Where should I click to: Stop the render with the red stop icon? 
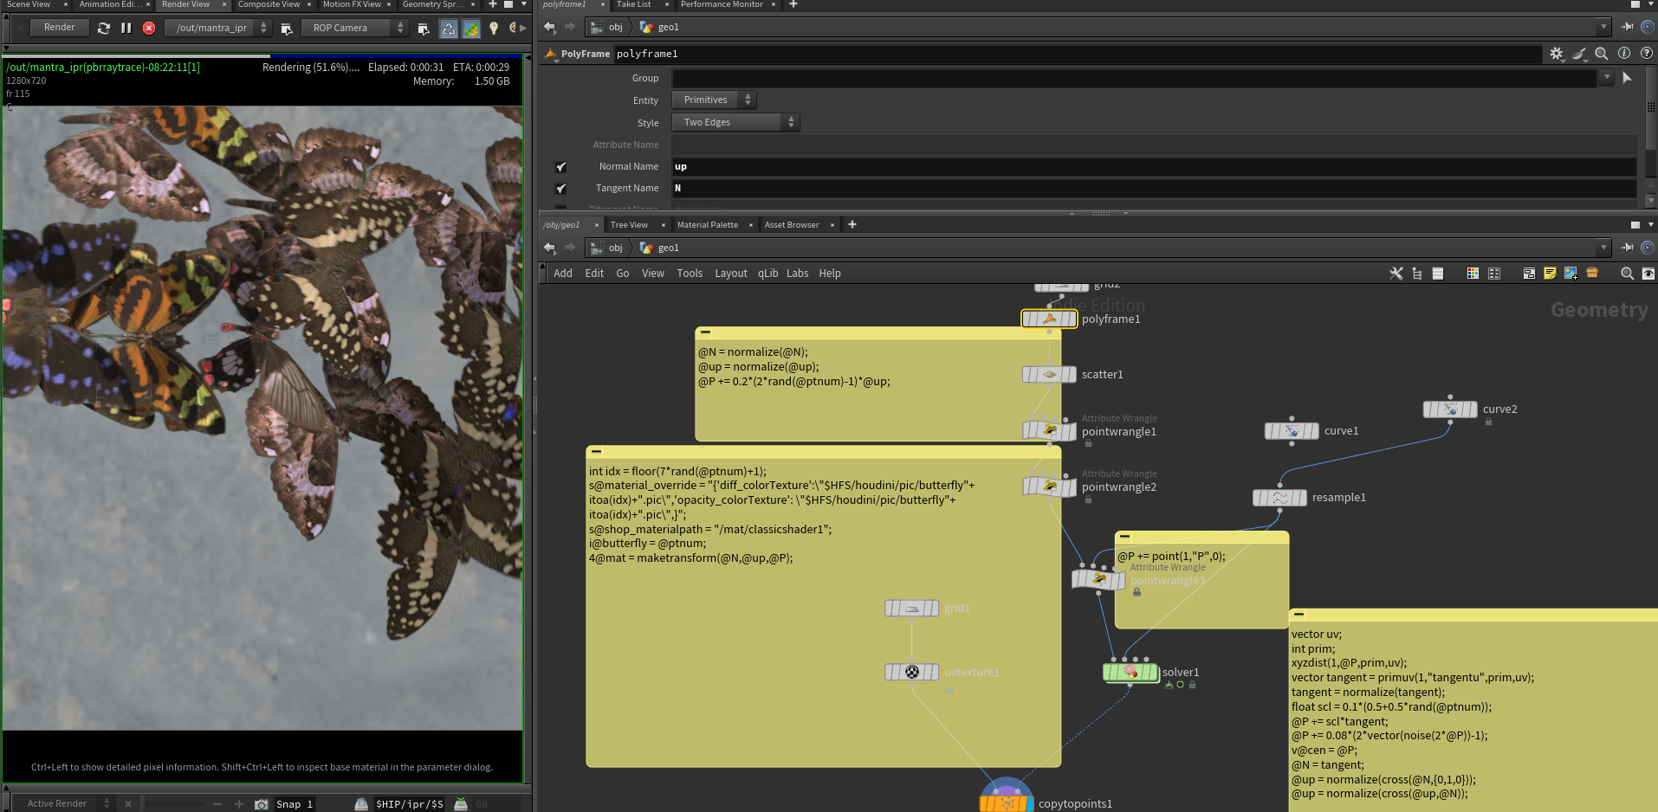pyautogui.click(x=149, y=28)
